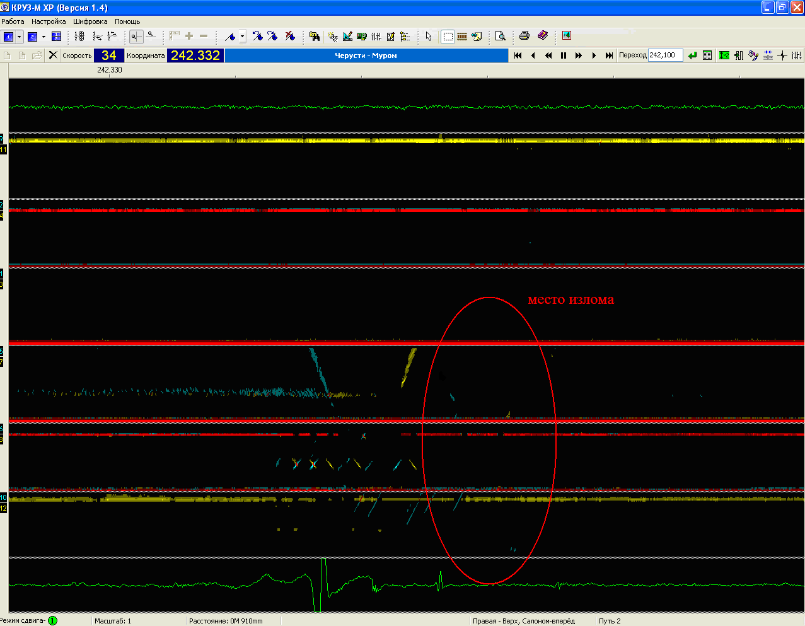The image size is (805, 626).
Task: Open dropdown arrow next to blue flag tool
Action: pos(242,37)
